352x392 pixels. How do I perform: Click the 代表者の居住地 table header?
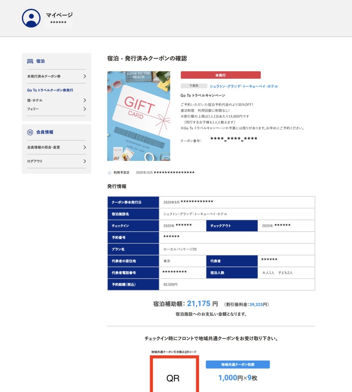(x=133, y=261)
